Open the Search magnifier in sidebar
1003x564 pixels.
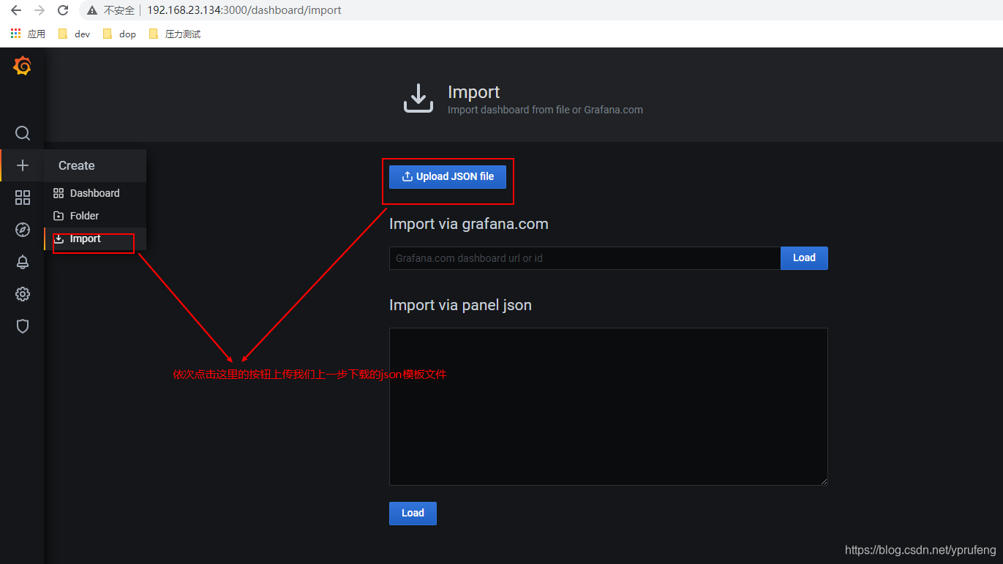(x=23, y=133)
